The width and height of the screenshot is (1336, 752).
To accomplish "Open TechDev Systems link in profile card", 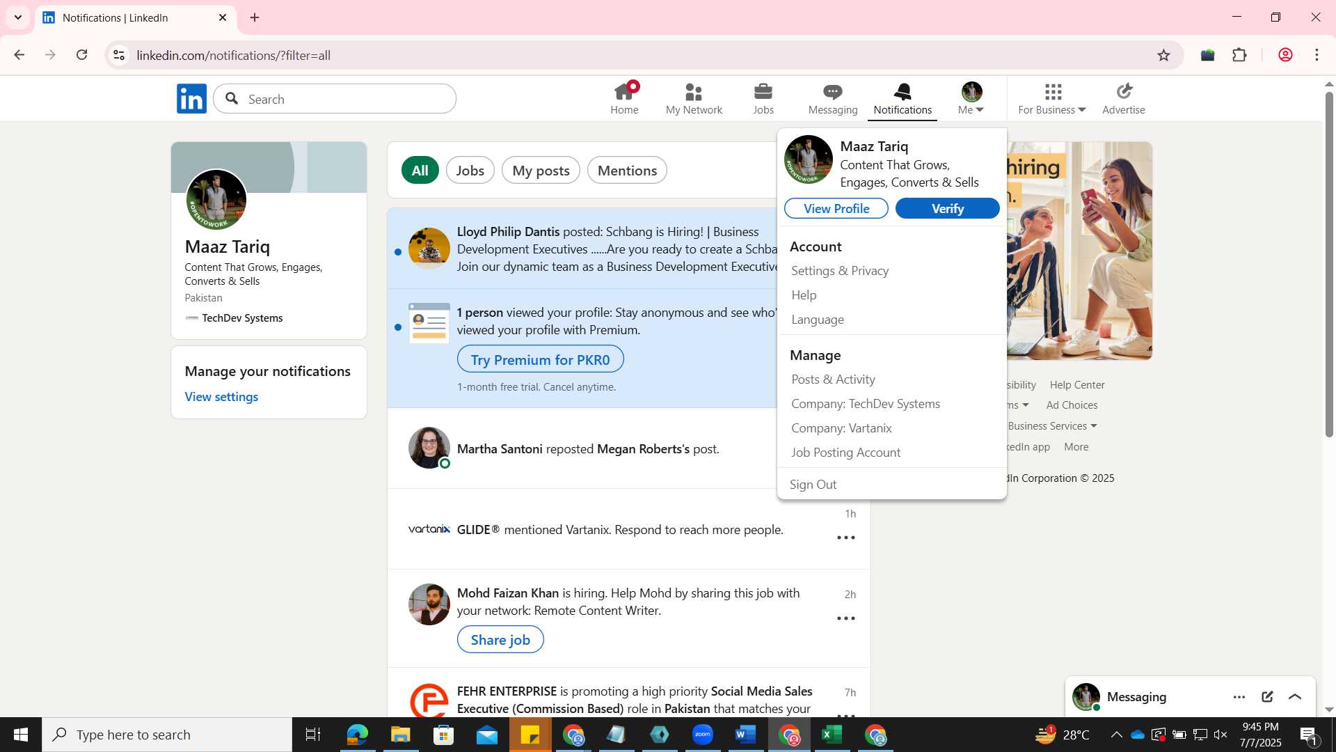I will tap(242, 318).
